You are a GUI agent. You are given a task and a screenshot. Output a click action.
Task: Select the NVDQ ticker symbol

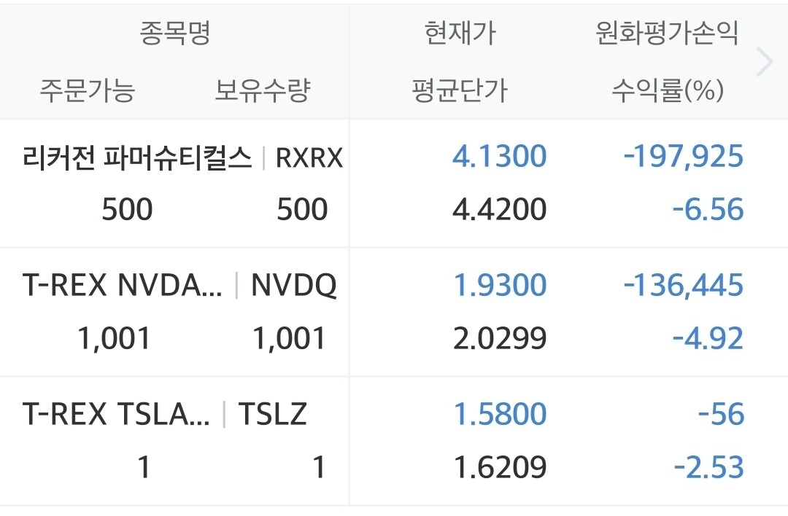tap(293, 286)
